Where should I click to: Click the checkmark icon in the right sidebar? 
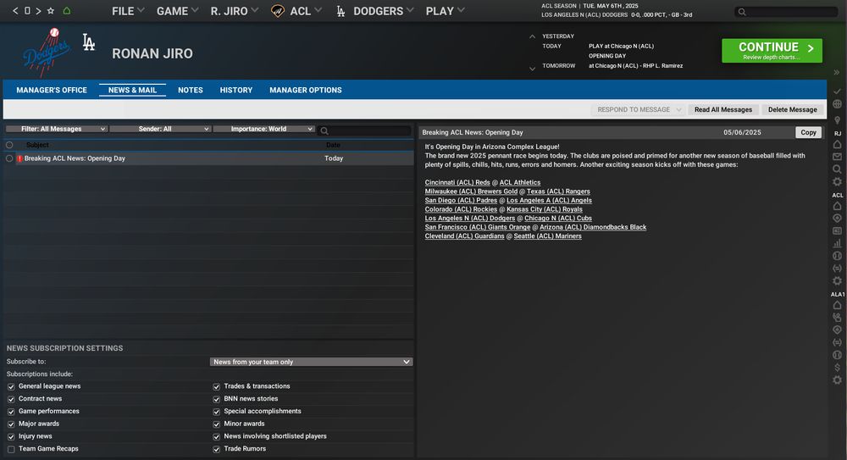(x=837, y=91)
